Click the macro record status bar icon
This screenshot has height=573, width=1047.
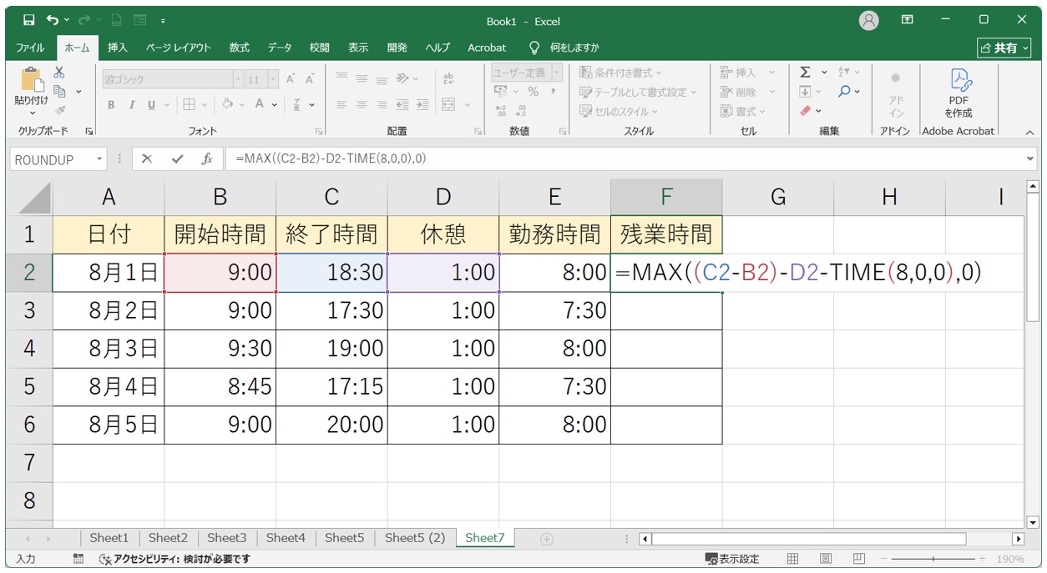(x=78, y=559)
